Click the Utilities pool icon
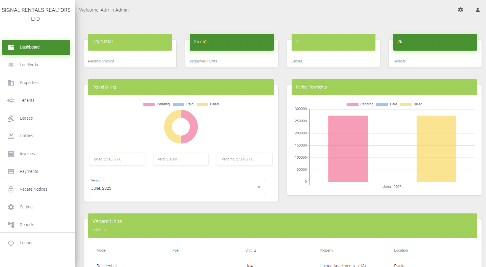This screenshot has height=267, width=486. [x=11, y=136]
